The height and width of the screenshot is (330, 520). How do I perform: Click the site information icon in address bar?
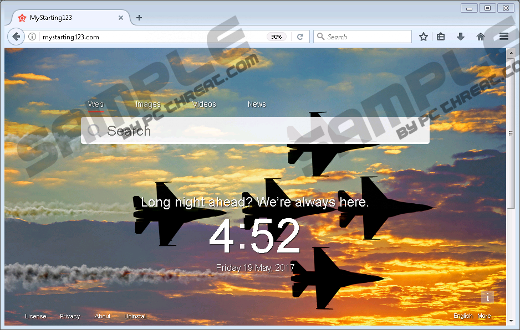tap(32, 37)
